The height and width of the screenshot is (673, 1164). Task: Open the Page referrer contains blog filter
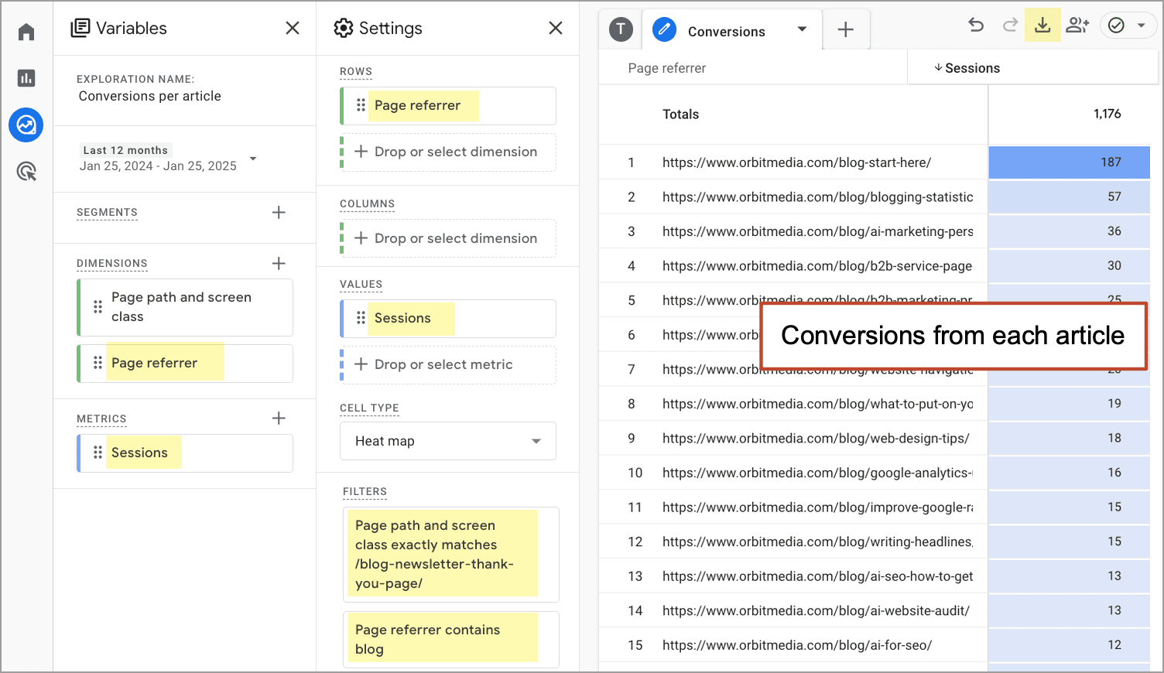point(451,639)
